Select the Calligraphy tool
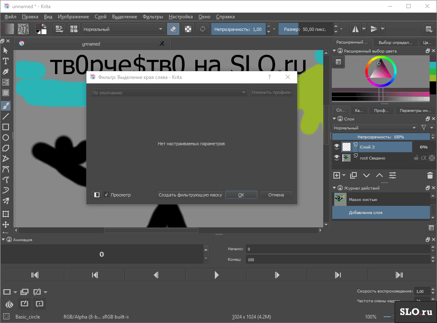The image size is (437, 323). pos(6,71)
